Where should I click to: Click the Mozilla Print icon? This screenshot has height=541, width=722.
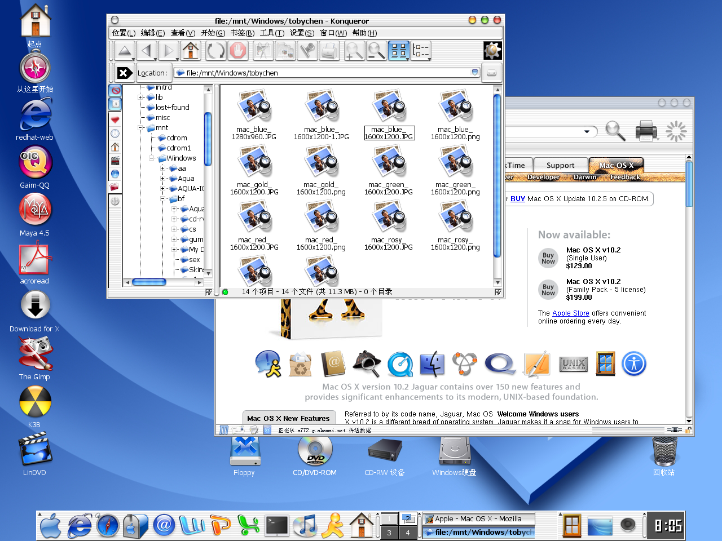[646, 131]
